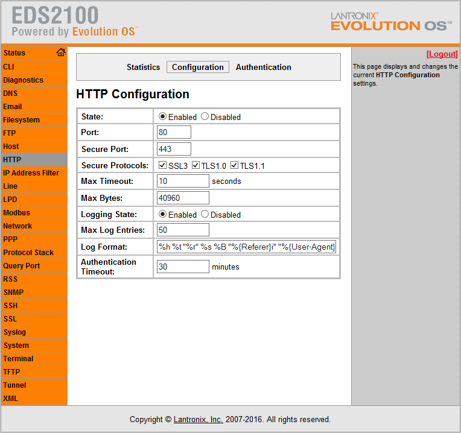This screenshot has height=433, width=461.
Task: Open Tunnel in the sidebar
Action: [x=34, y=385]
